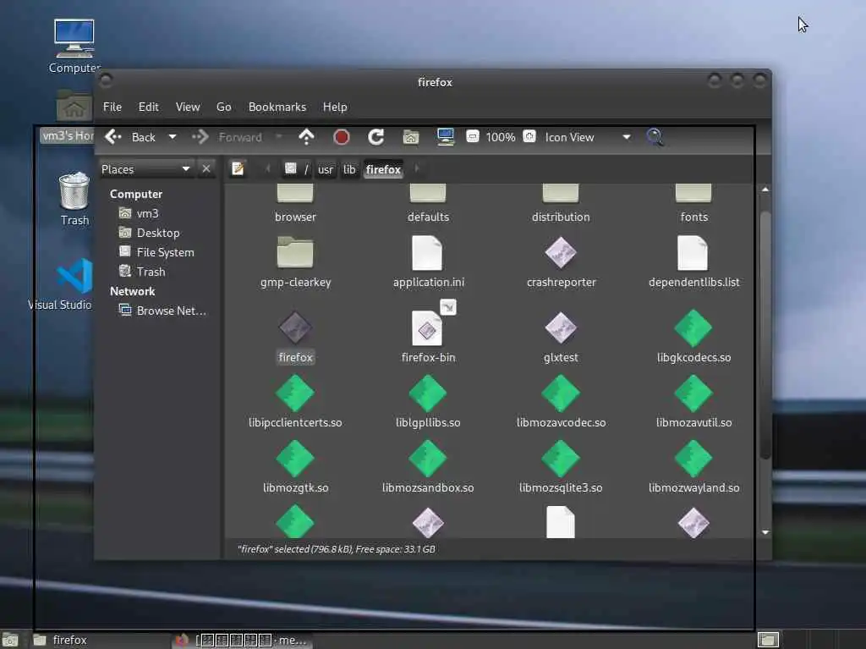Select libmozavutil.so library
The height and width of the screenshot is (649, 866).
coord(693,402)
